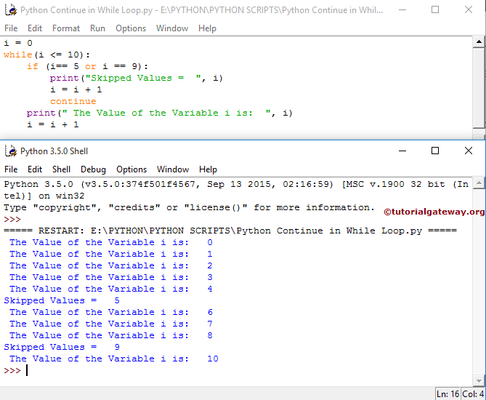Screen dimensions: 486x400
Task: Click the RESTART line in shell output
Action: click(230, 231)
